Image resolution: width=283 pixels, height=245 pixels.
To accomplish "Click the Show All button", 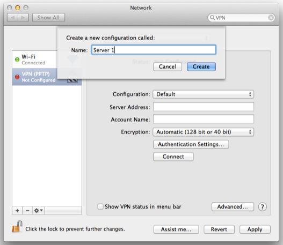I will (x=48, y=18).
